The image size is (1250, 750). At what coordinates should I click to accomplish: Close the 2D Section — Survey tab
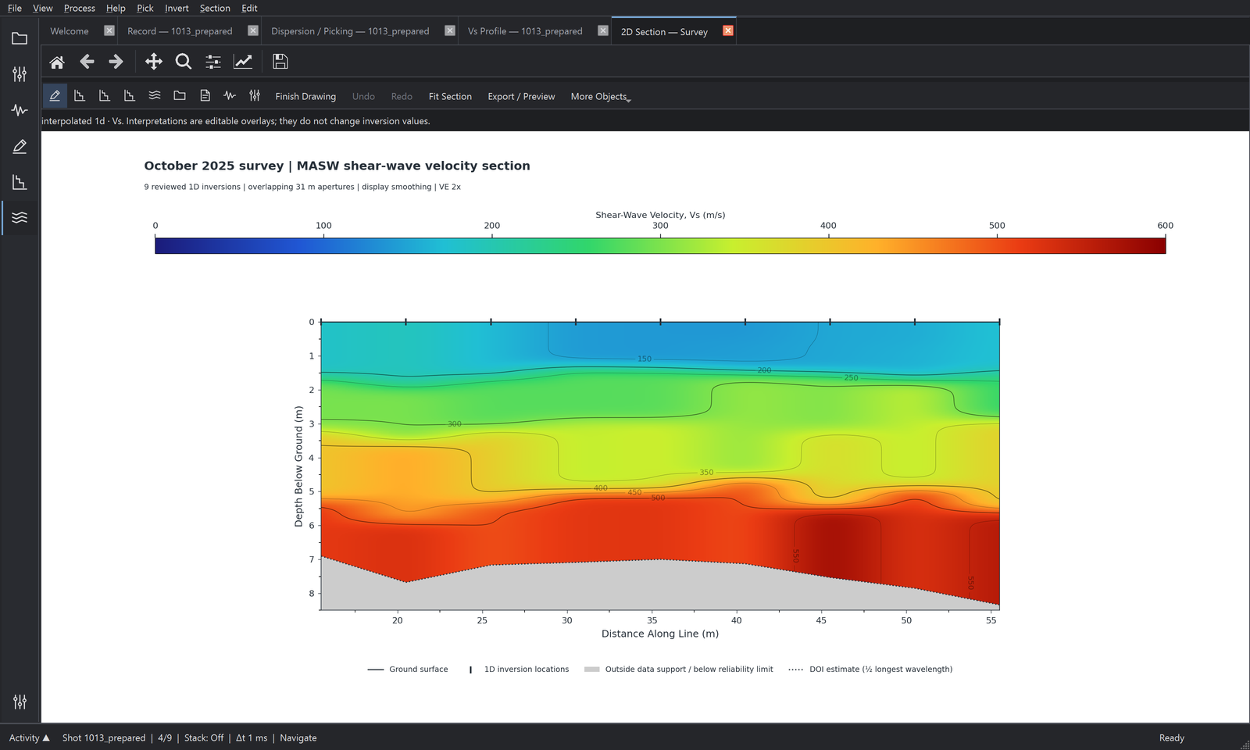(x=728, y=30)
